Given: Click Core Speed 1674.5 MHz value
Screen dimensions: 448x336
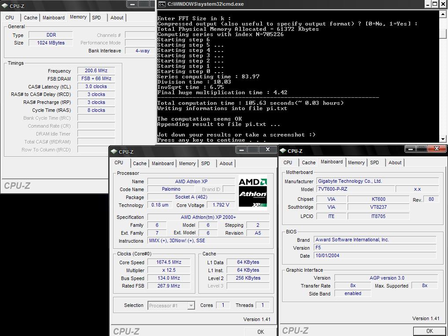Looking at the screenshot, I should (169, 262).
